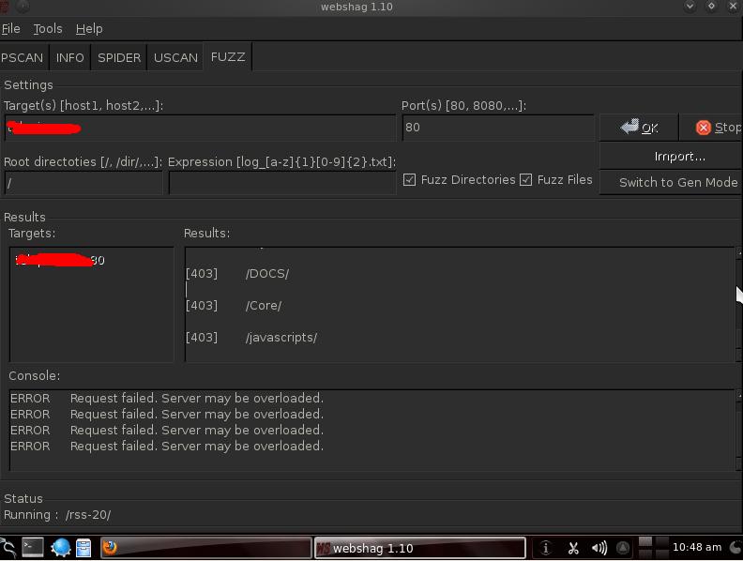Switch to the SPIDER tab

119,57
